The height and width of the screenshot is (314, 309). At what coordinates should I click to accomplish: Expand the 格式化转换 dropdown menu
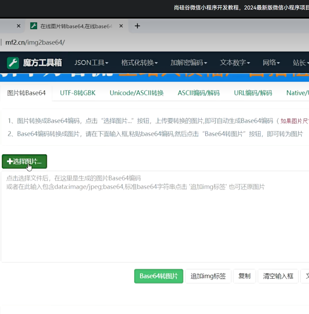click(x=139, y=63)
